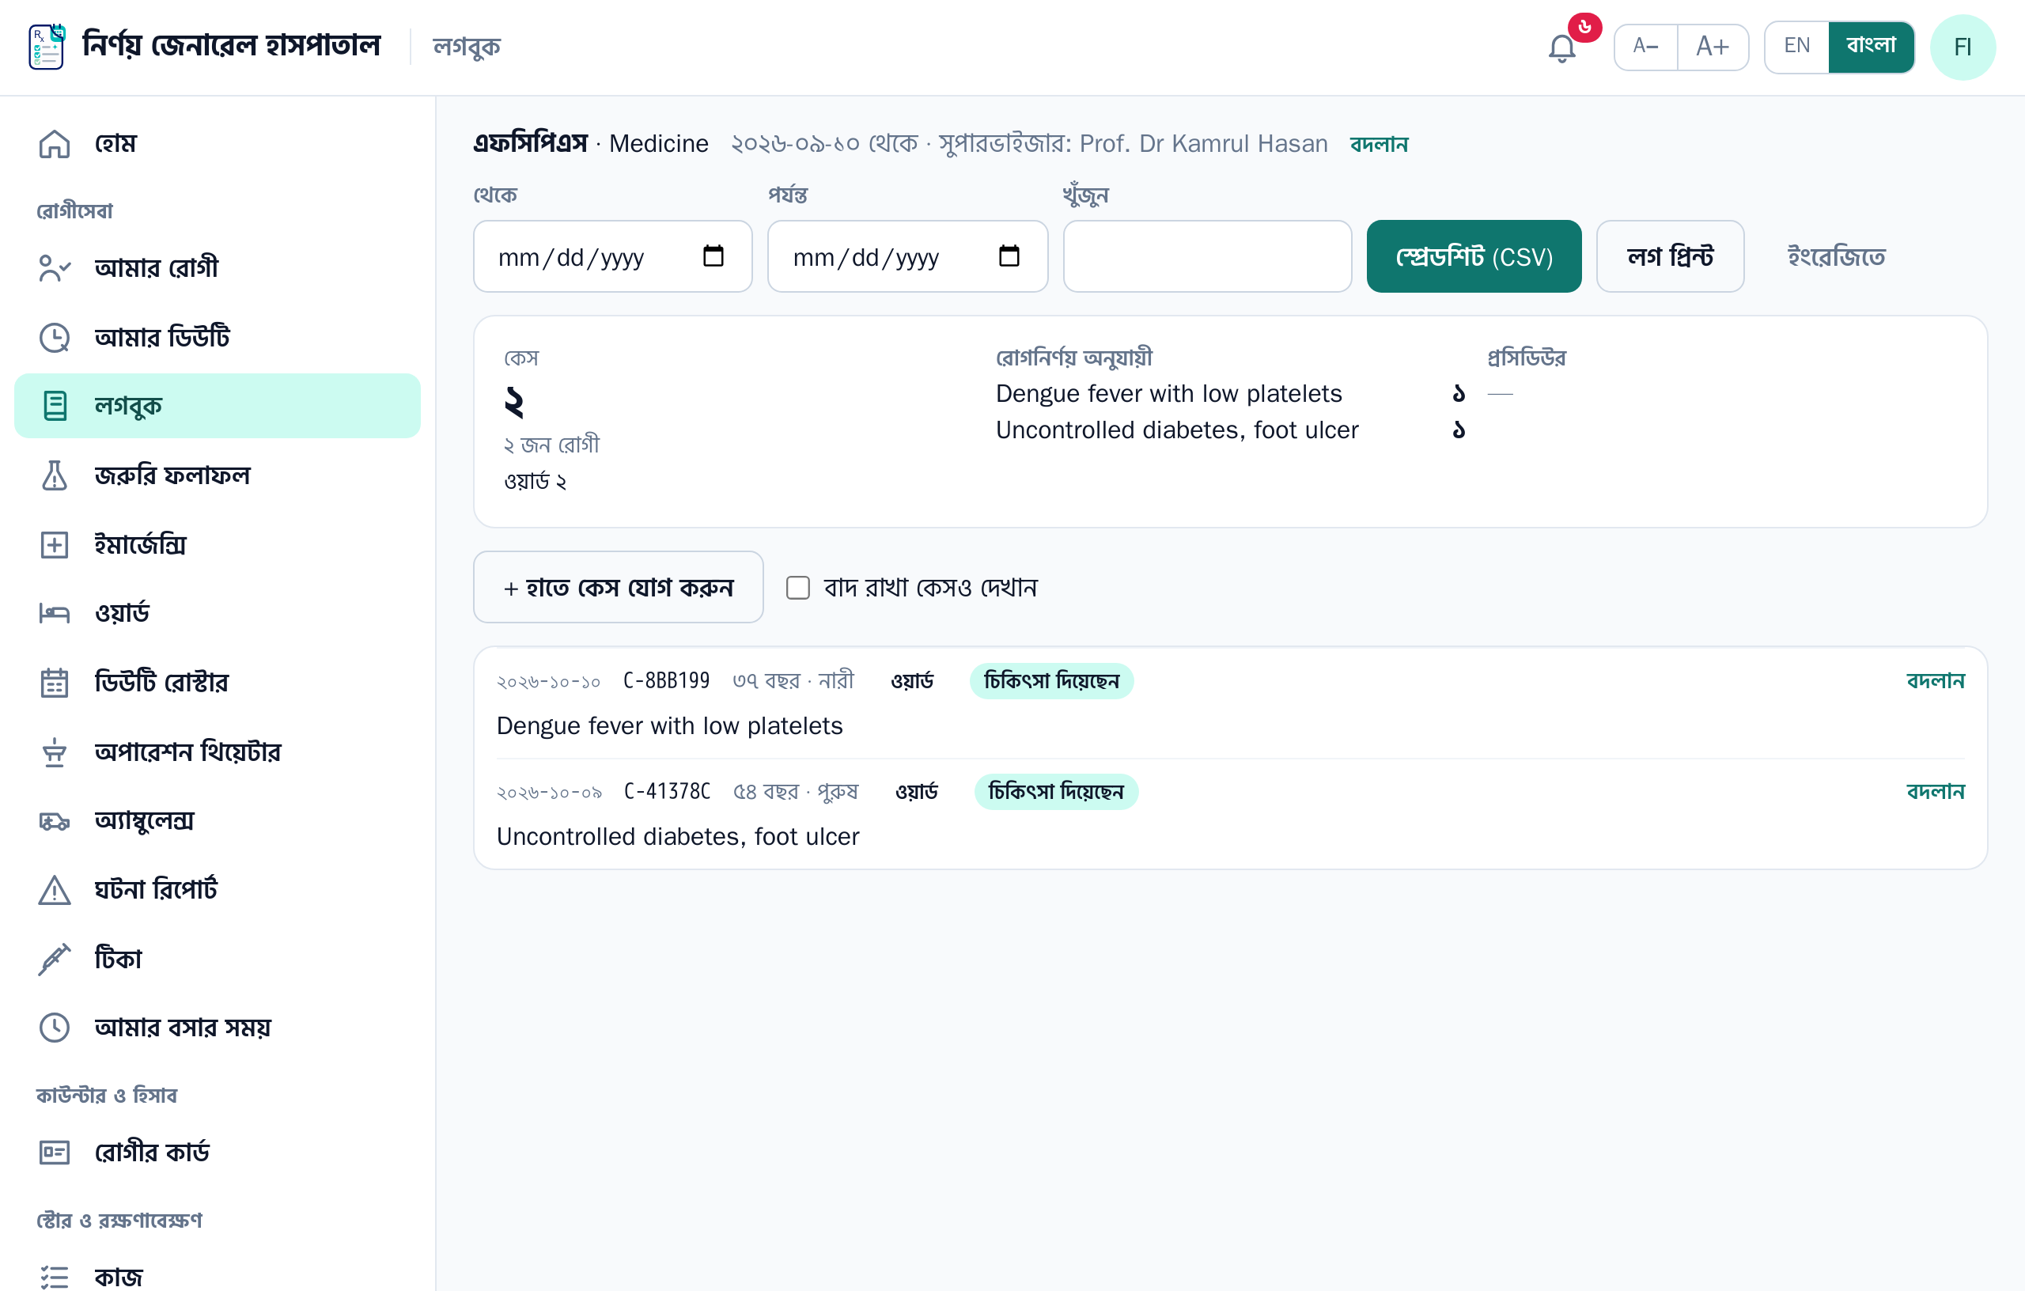
Task: Open আমার রোগী menu item
Action: 217,268
